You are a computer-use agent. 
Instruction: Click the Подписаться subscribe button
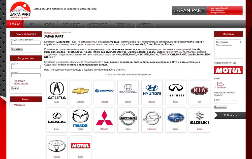(x=220, y=107)
